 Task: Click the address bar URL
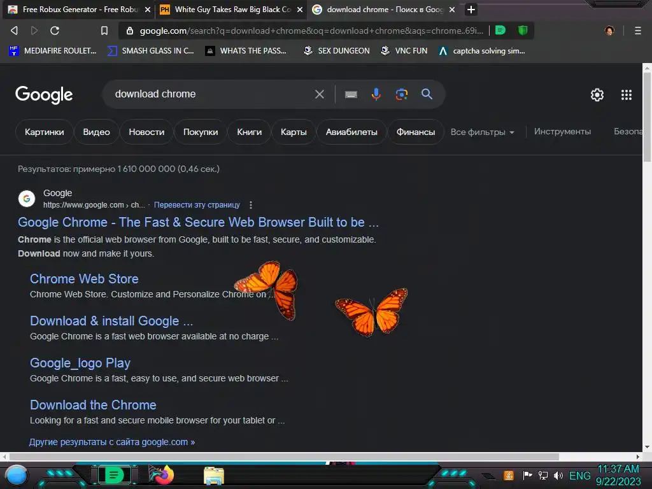click(x=311, y=31)
